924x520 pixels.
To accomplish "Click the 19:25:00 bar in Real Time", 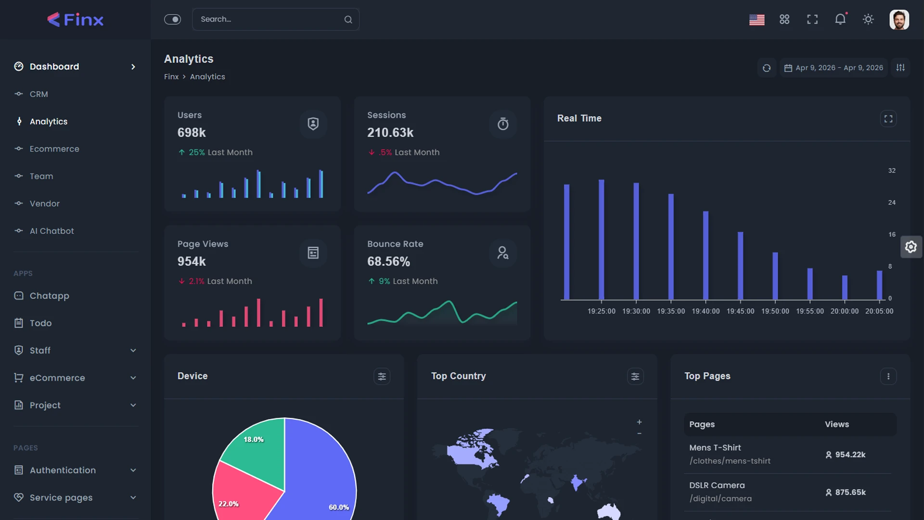I will (x=601, y=240).
